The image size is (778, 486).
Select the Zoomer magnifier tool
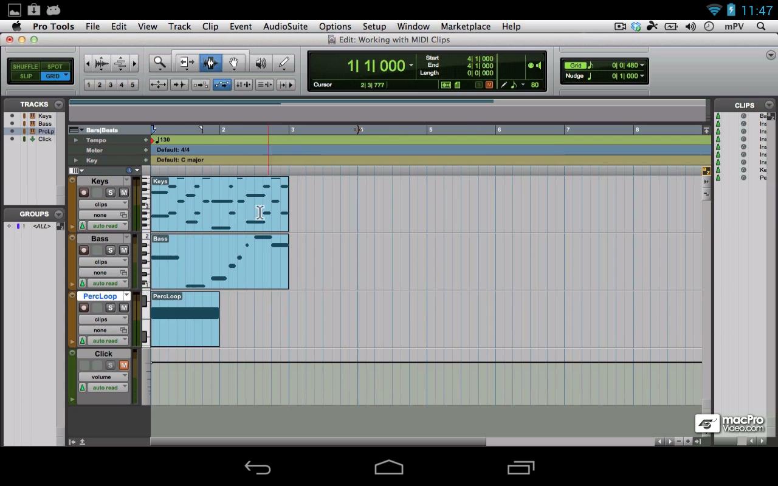coord(160,63)
